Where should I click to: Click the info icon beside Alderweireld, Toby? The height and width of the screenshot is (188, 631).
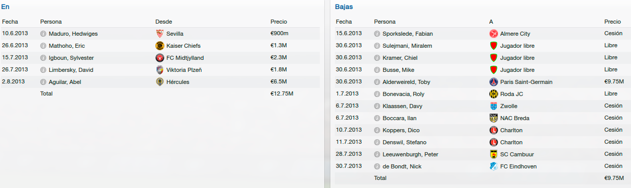(x=377, y=82)
